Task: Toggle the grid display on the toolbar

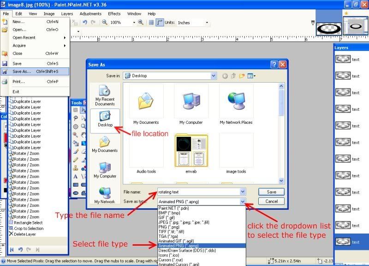Action: pyautogui.click(x=151, y=21)
